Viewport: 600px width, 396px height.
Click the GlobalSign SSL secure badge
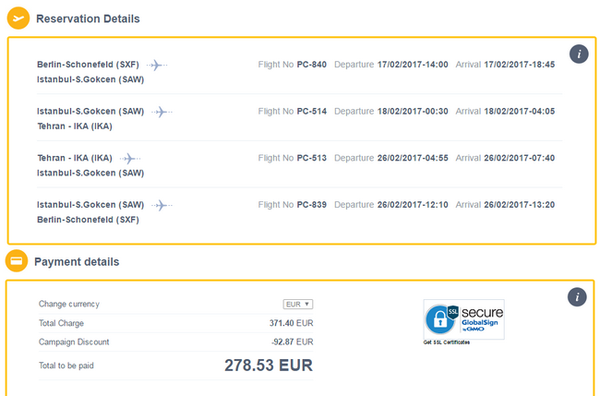click(x=463, y=319)
